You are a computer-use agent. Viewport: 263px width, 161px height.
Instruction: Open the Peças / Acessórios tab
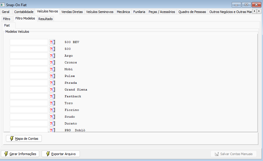click(162, 12)
